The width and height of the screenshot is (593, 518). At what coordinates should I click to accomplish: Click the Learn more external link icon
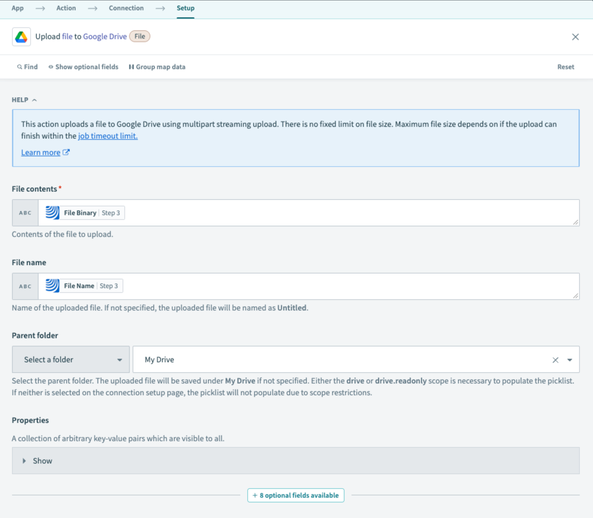pyautogui.click(x=66, y=152)
